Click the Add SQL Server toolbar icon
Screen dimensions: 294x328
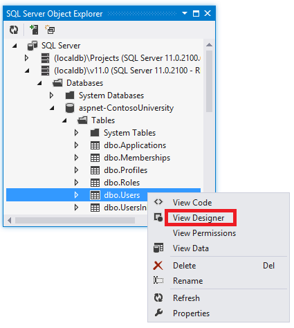(34, 30)
